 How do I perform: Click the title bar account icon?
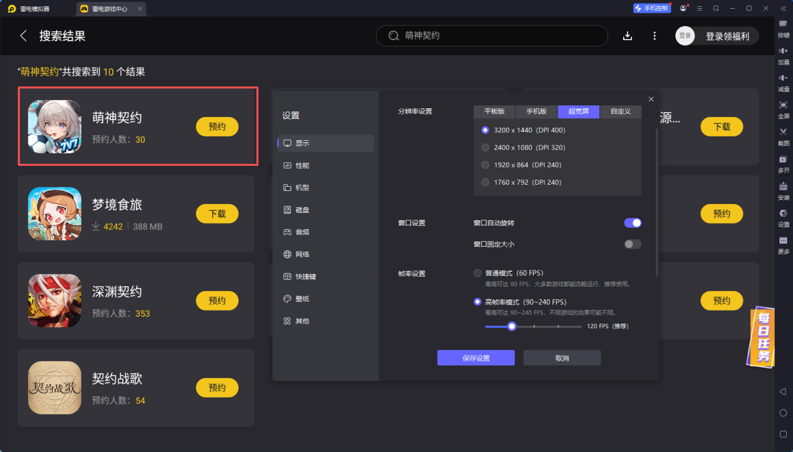(x=683, y=8)
